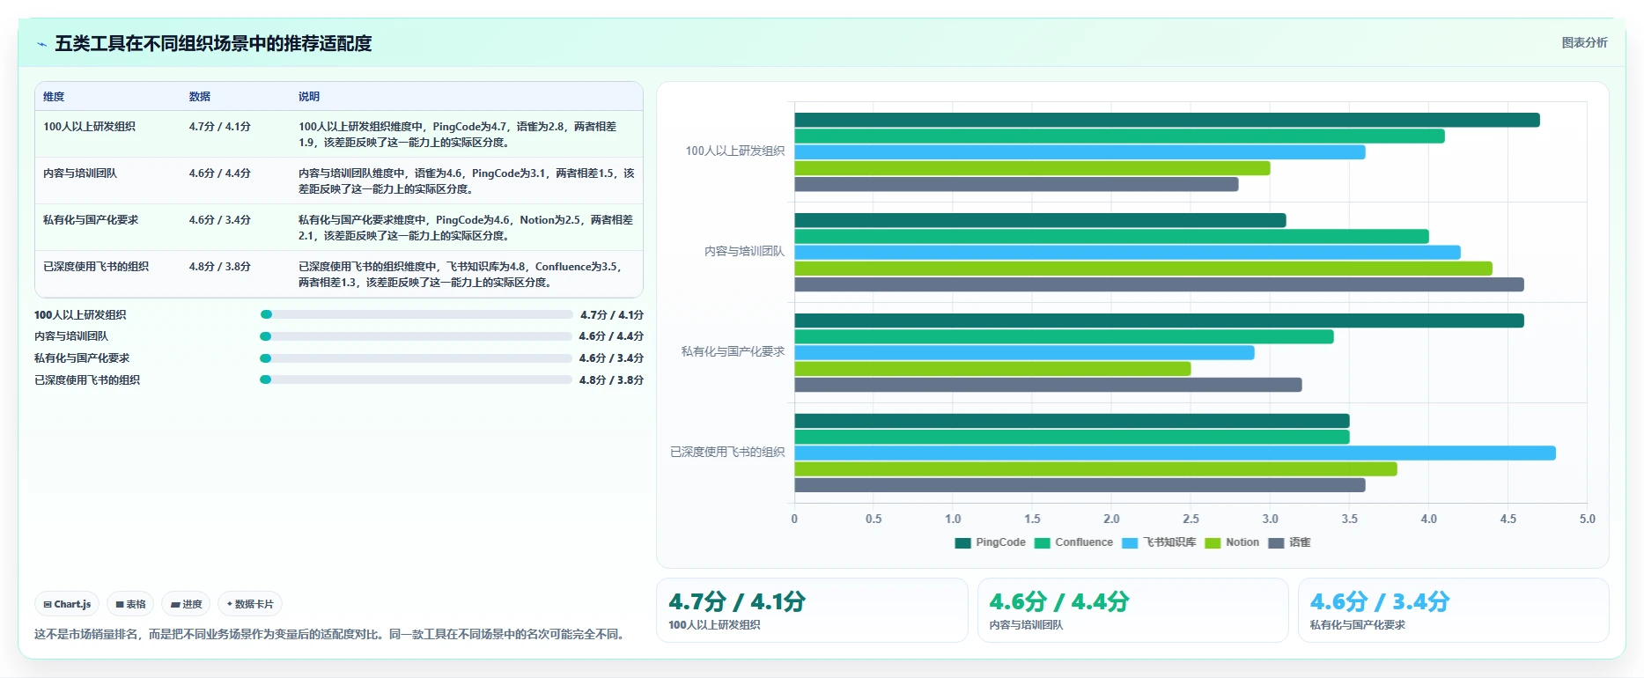
Task: Click the 4.8分 / 3.8分 progress row value
Action: [x=611, y=380]
